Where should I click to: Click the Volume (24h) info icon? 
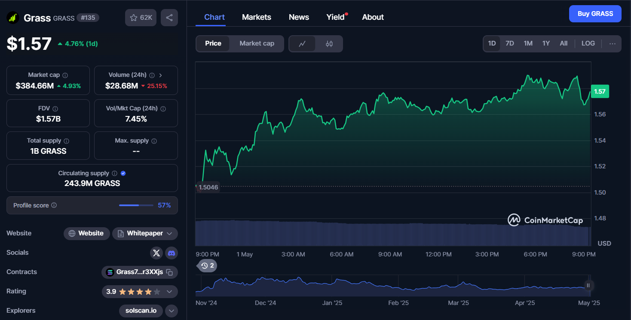click(152, 75)
